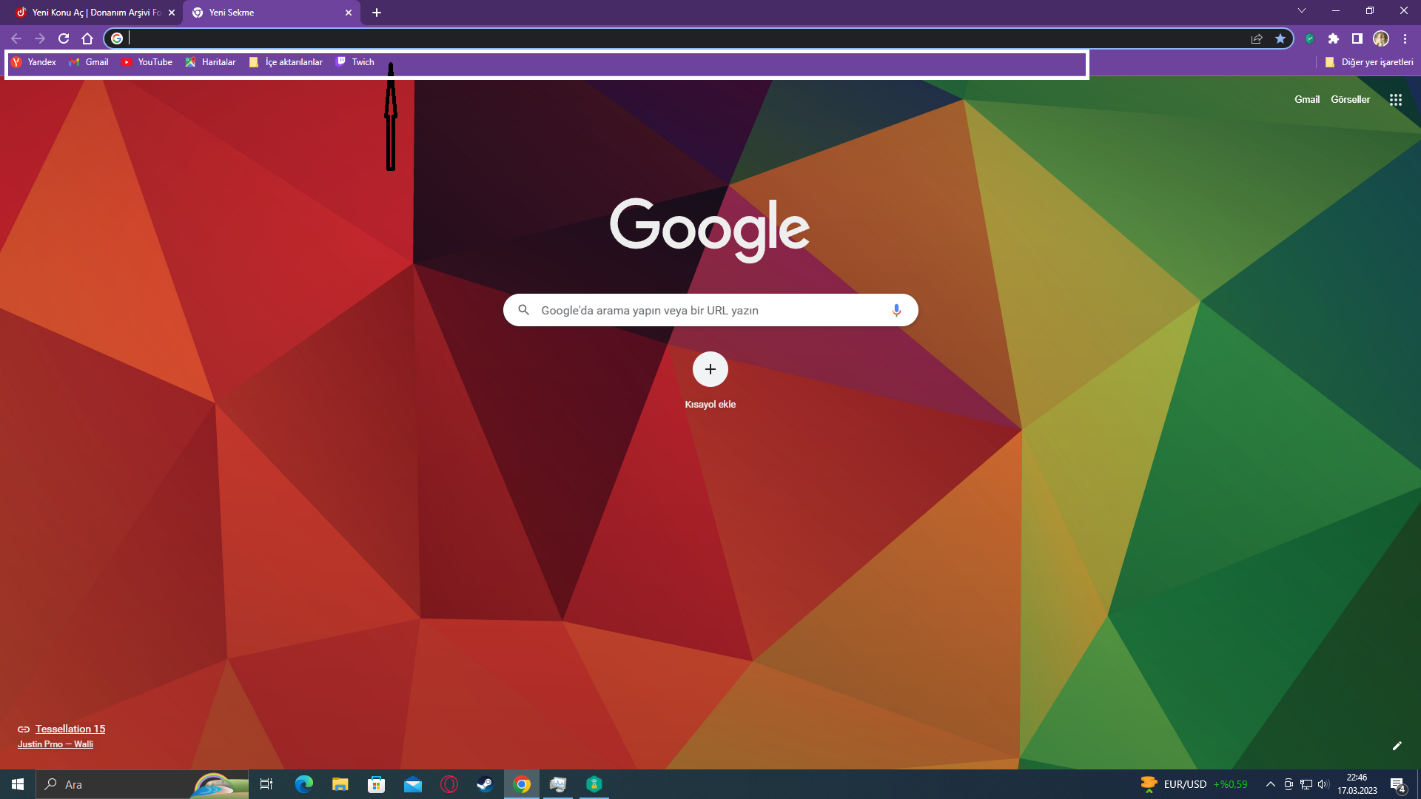Open Görseller link at top right
1421x799 pixels.
click(1350, 100)
